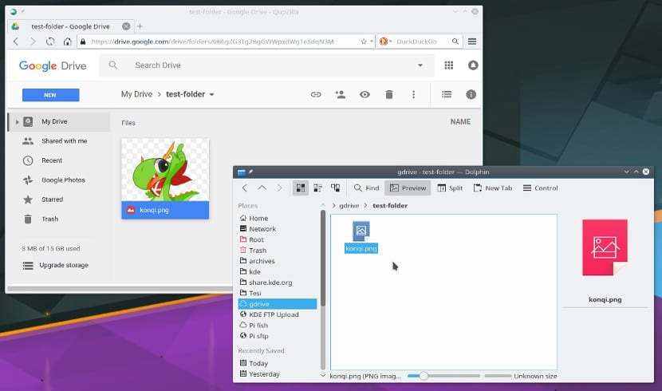Open more actions three-dot menu in Drive
Viewport: 662px width, 391px height.
click(x=413, y=95)
